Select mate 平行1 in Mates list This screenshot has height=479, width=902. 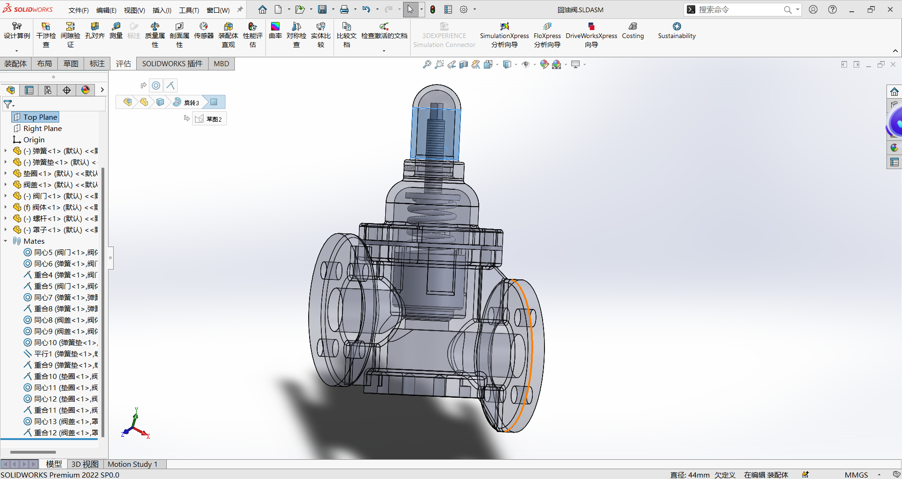[61, 354]
